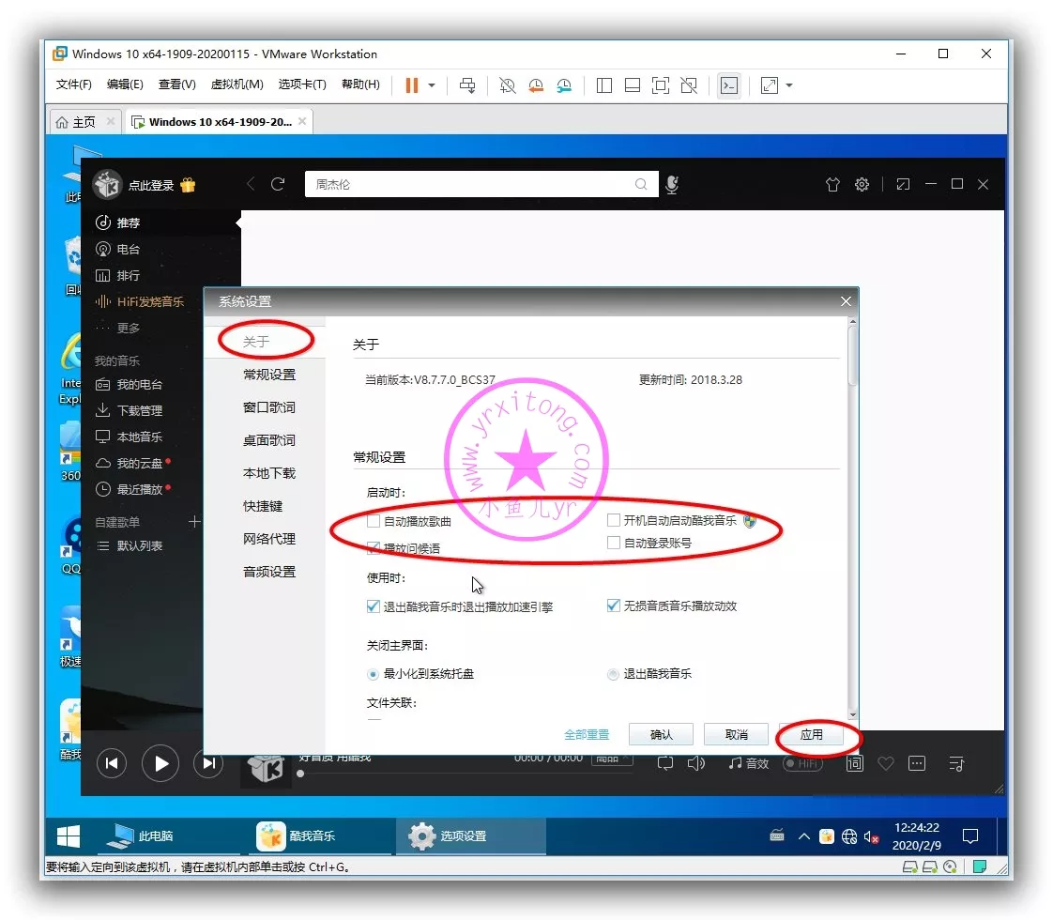Image resolution: width=1053 pixels, height=920 pixels.
Task: Enable 自动播放歌曲 checkbox
Action: [x=374, y=521]
